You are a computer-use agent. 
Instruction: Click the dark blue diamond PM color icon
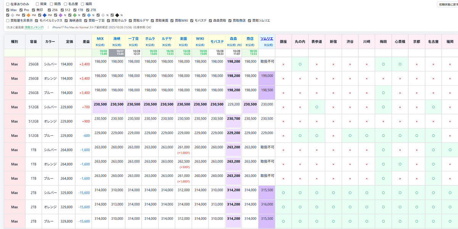(x=45, y=15)
